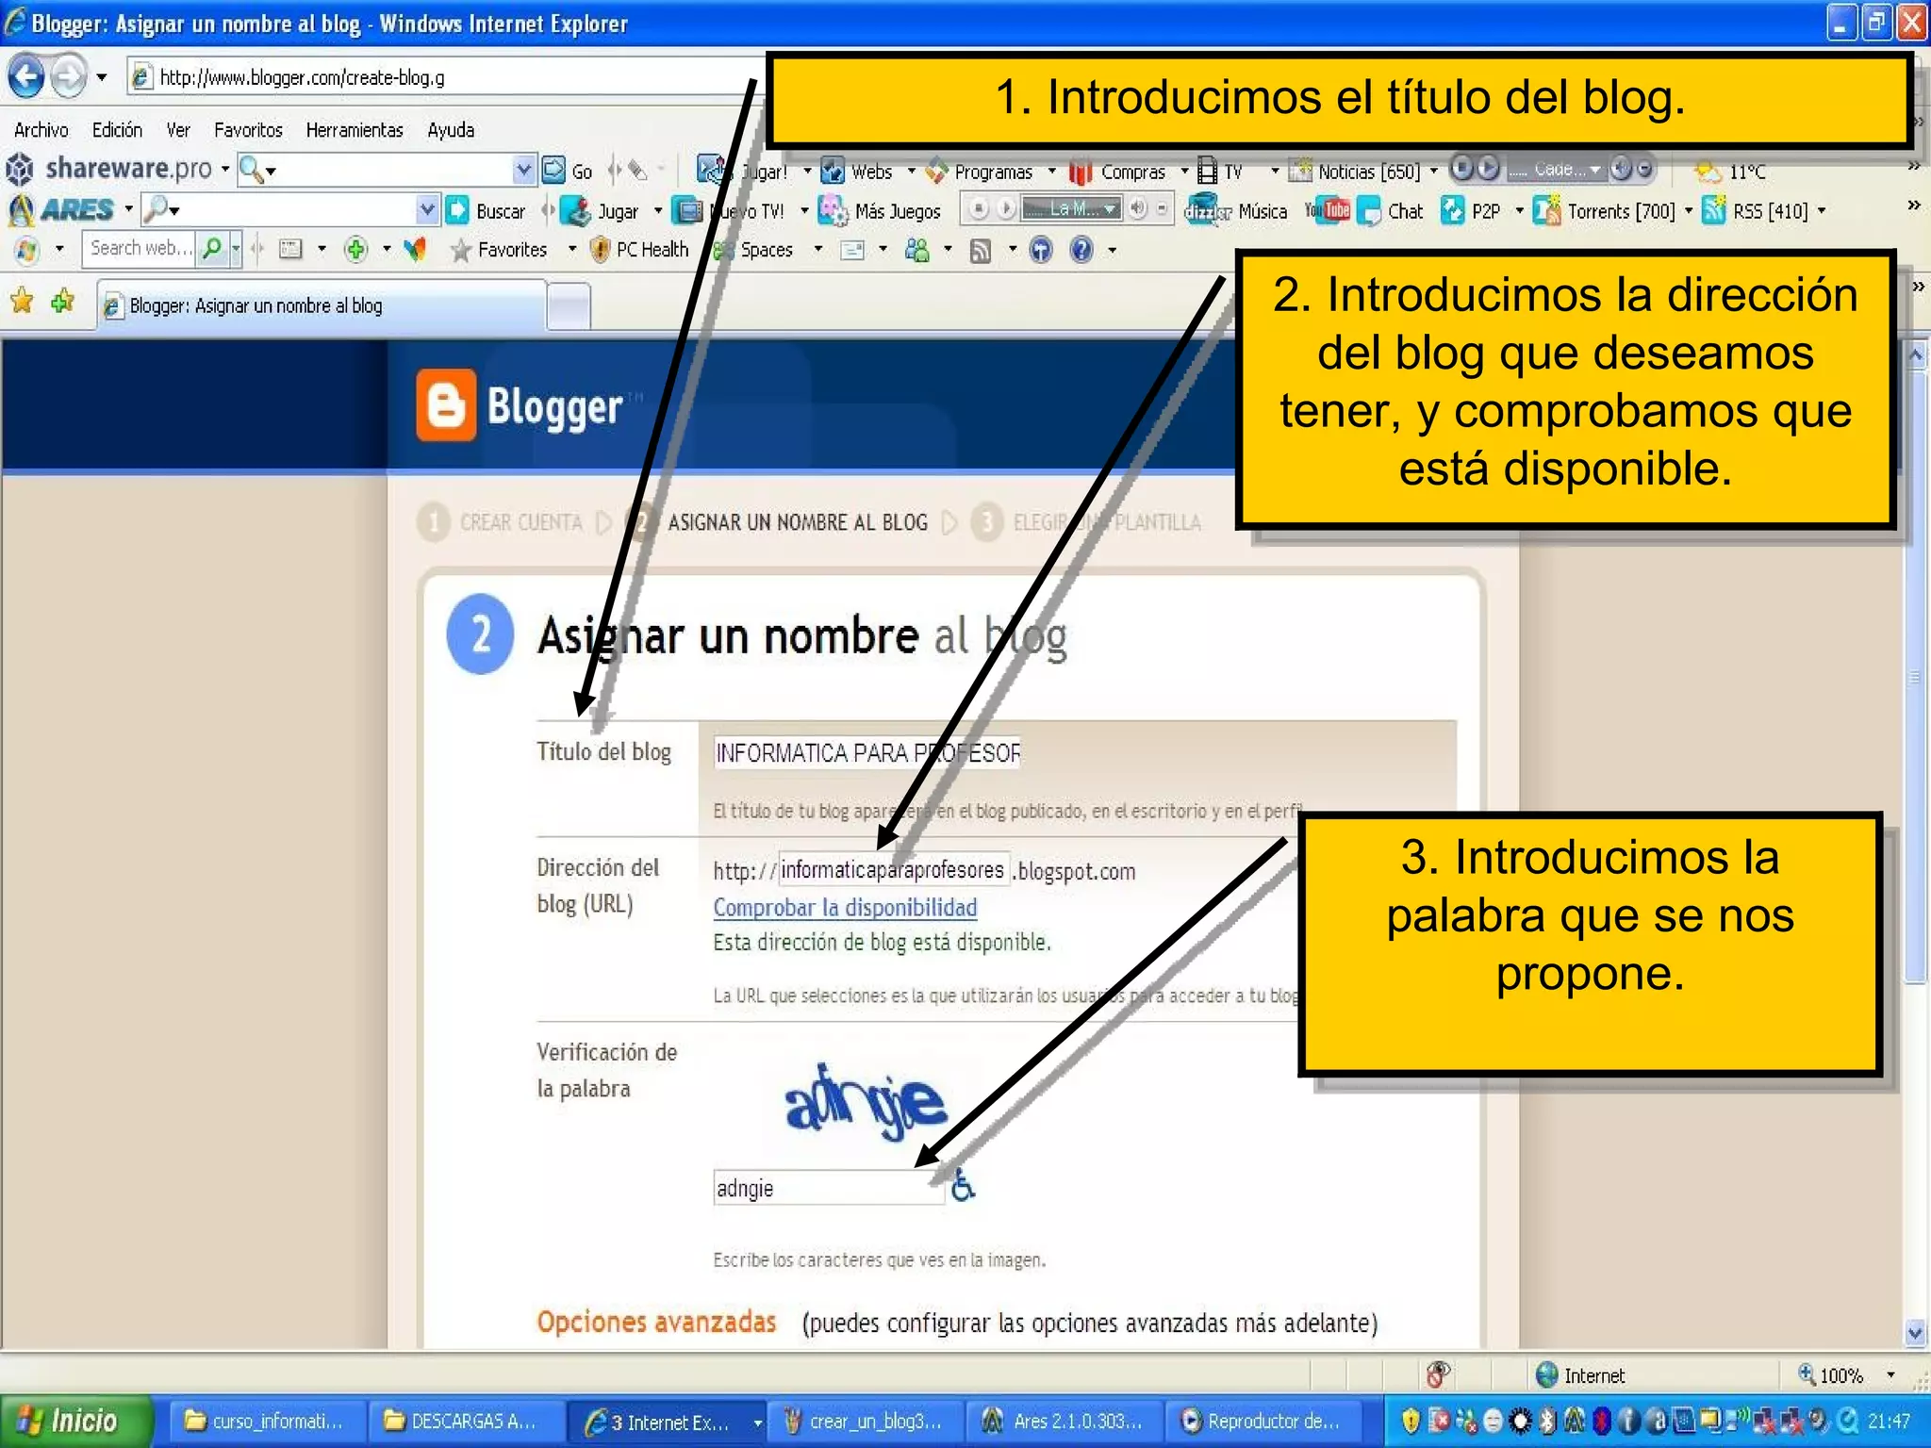Viewport: 1931px width, 1448px height.
Task: Click the P2P toolbar icon
Action: tap(1453, 210)
